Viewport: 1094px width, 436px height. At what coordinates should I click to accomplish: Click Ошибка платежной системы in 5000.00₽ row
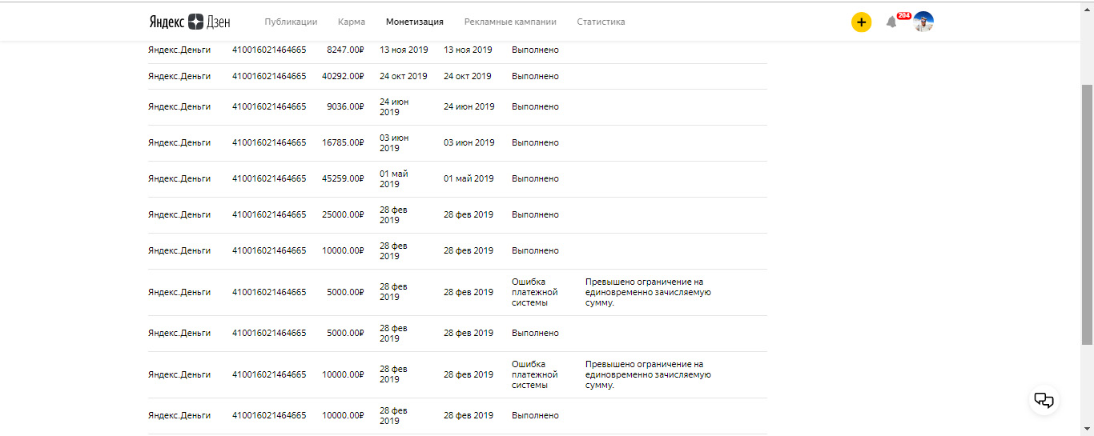tap(534, 292)
